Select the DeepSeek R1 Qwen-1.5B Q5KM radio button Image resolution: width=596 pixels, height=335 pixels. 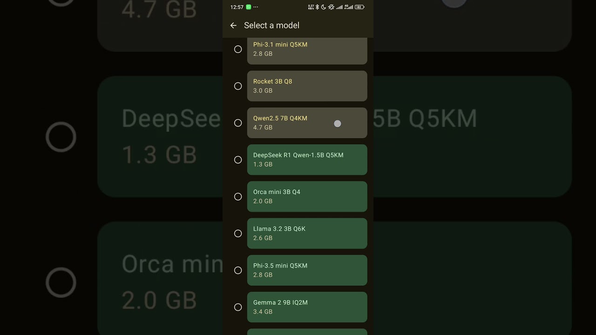pos(238,160)
